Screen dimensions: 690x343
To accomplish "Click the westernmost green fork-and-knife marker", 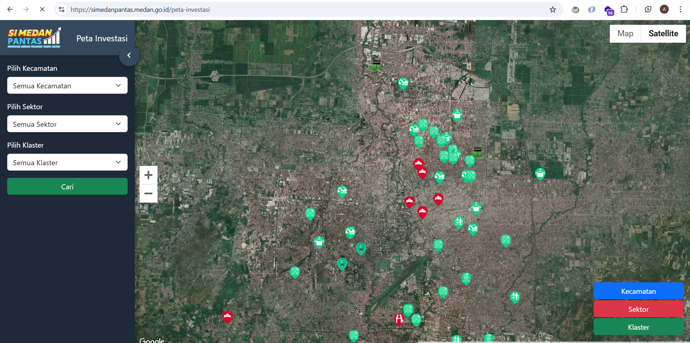I will [295, 272].
